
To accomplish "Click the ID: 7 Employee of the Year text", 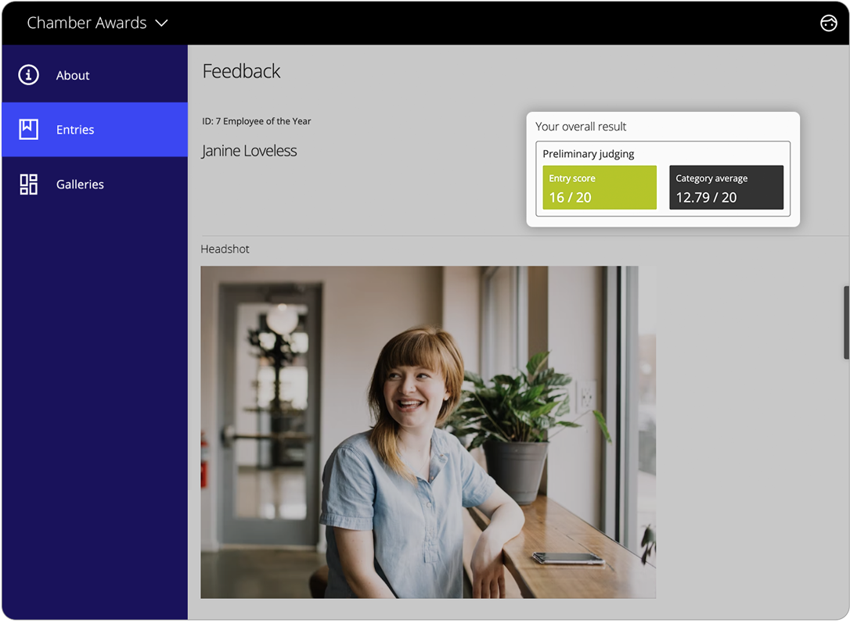I will click(257, 121).
